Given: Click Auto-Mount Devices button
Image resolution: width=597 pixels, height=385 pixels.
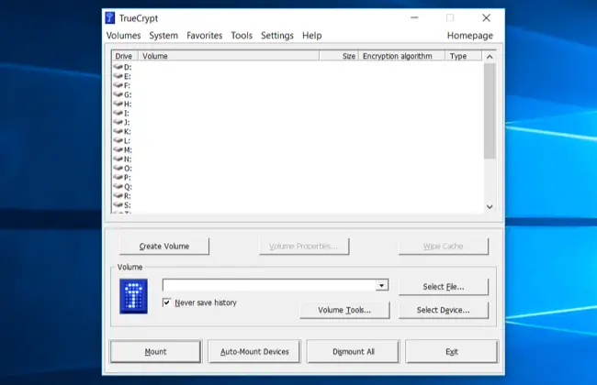Looking at the screenshot, I should 254,352.
